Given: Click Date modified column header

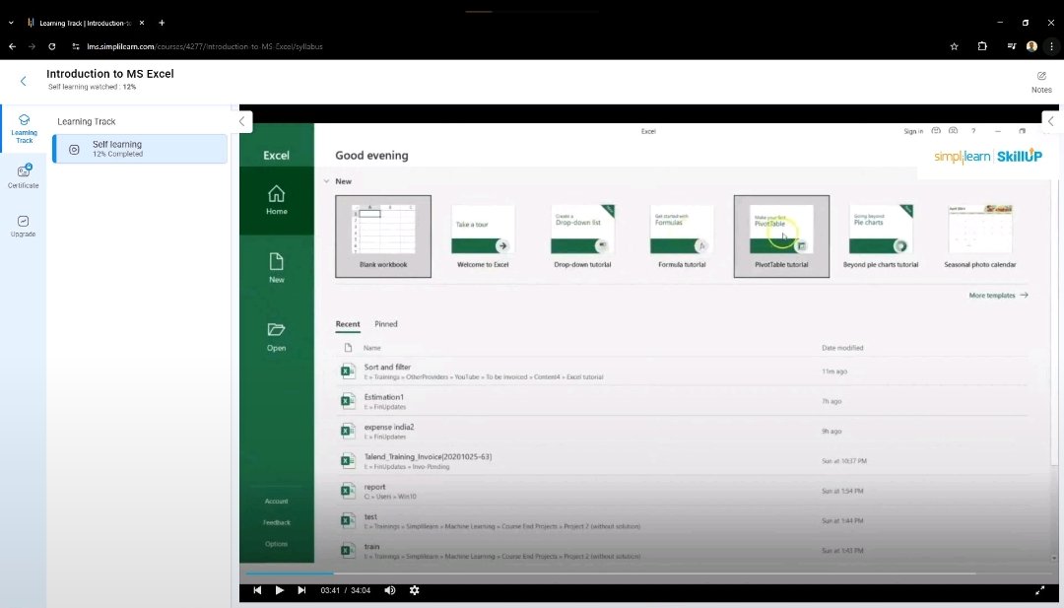Looking at the screenshot, I should click(842, 348).
